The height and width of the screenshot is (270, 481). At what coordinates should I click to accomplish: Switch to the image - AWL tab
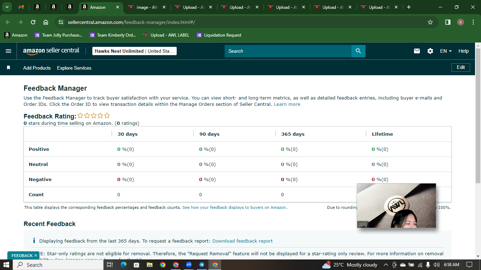click(x=146, y=7)
